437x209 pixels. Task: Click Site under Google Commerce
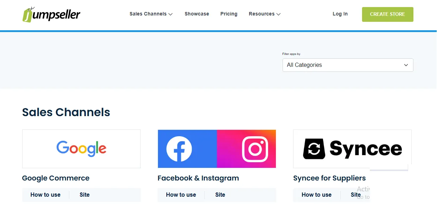click(84, 195)
